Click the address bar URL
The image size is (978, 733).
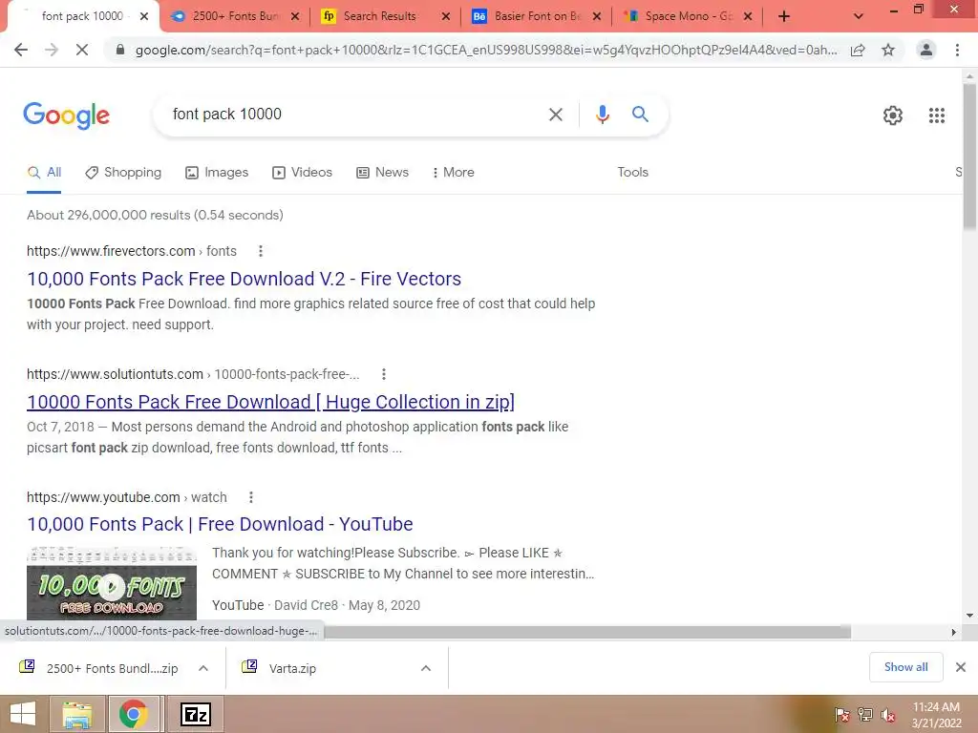point(486,50)
